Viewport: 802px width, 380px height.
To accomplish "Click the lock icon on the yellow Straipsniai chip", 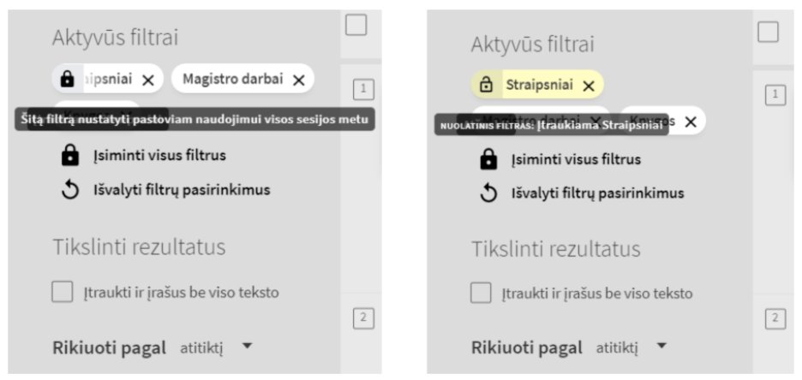I will point(486,86).
